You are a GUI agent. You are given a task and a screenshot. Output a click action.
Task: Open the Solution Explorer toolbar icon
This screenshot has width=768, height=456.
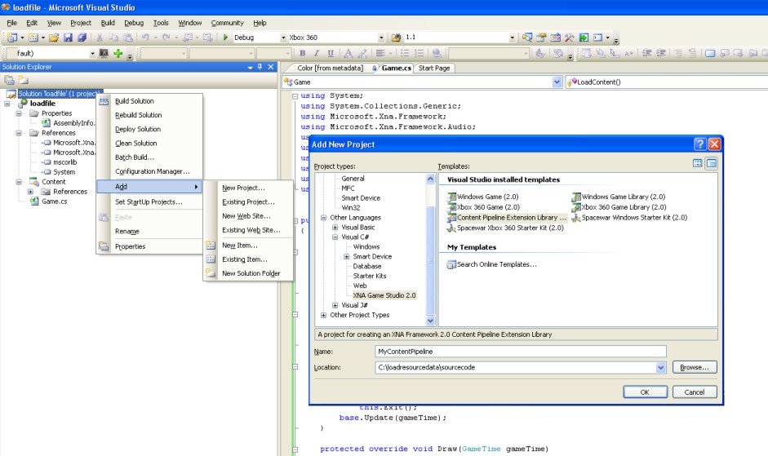(527, 38)
